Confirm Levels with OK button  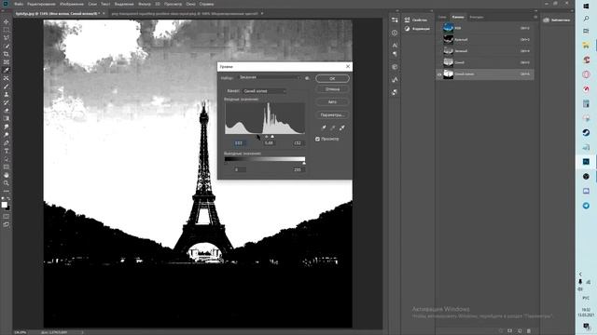(x=332, y=78)
